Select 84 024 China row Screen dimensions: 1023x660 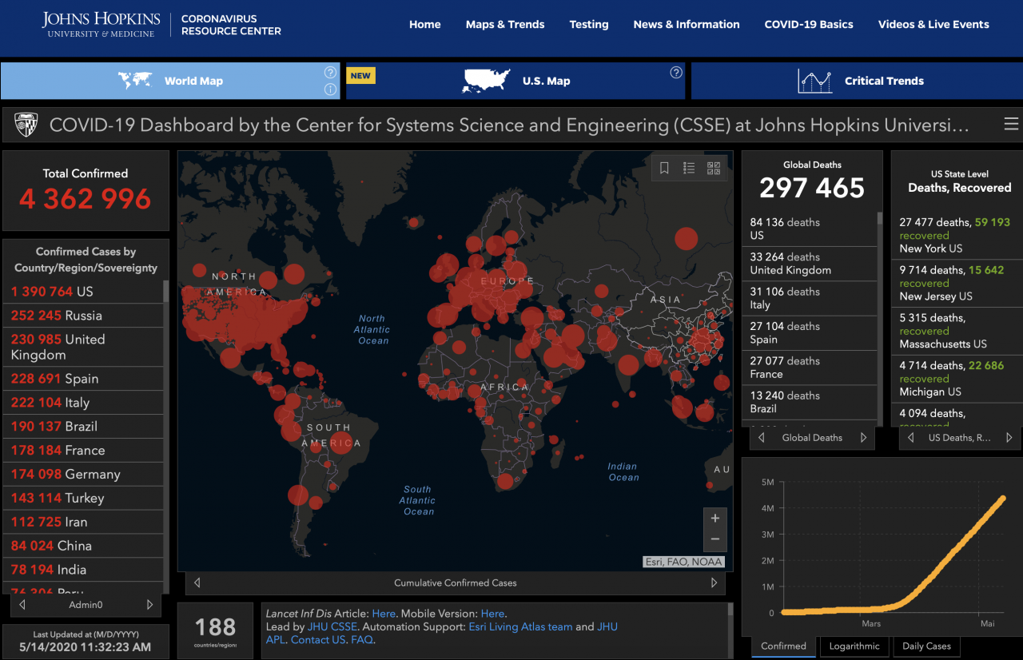[83, 546]
